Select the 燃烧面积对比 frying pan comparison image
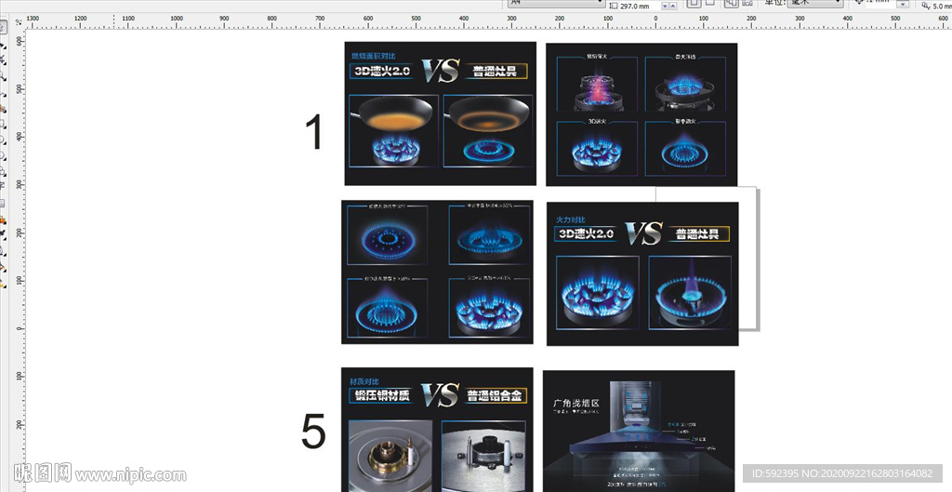This screenshot has height=492, width=952. tap(440, 113)
